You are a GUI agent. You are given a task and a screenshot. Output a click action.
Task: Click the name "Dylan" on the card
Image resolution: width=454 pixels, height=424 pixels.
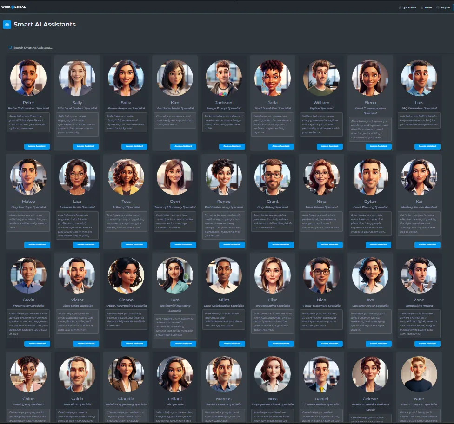tap(370, 202)
